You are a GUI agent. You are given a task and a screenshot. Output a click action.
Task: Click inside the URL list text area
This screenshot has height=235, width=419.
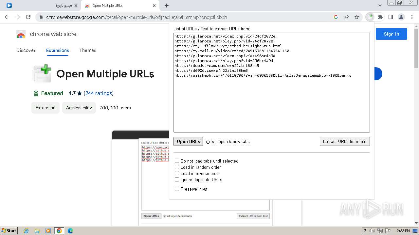pos(272,83)
